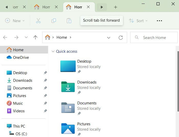This screenshot has height=137, width=179.
Task: Open Documents in the sidebar
Action: click(x=23, y=88)
